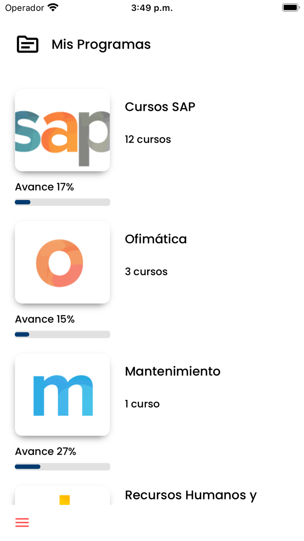
Task: Tap the Mantenimiento program icon
Action: coord(62,394)
